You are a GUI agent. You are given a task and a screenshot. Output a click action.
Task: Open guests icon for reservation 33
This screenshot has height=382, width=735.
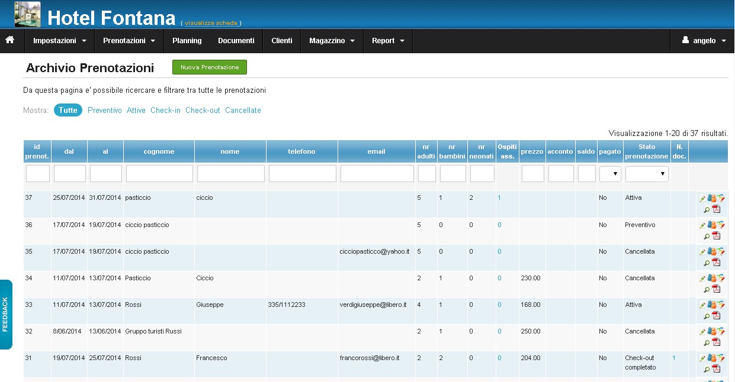pyautogui.click(x=711, y=305)
